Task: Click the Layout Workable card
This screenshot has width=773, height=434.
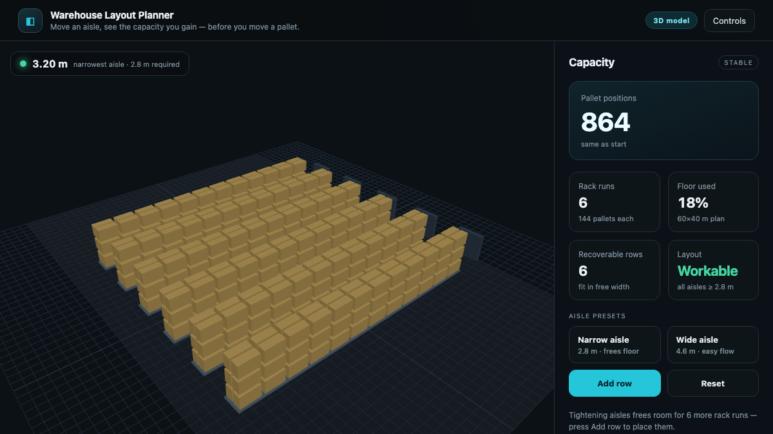Action: (x=712, y=270)
